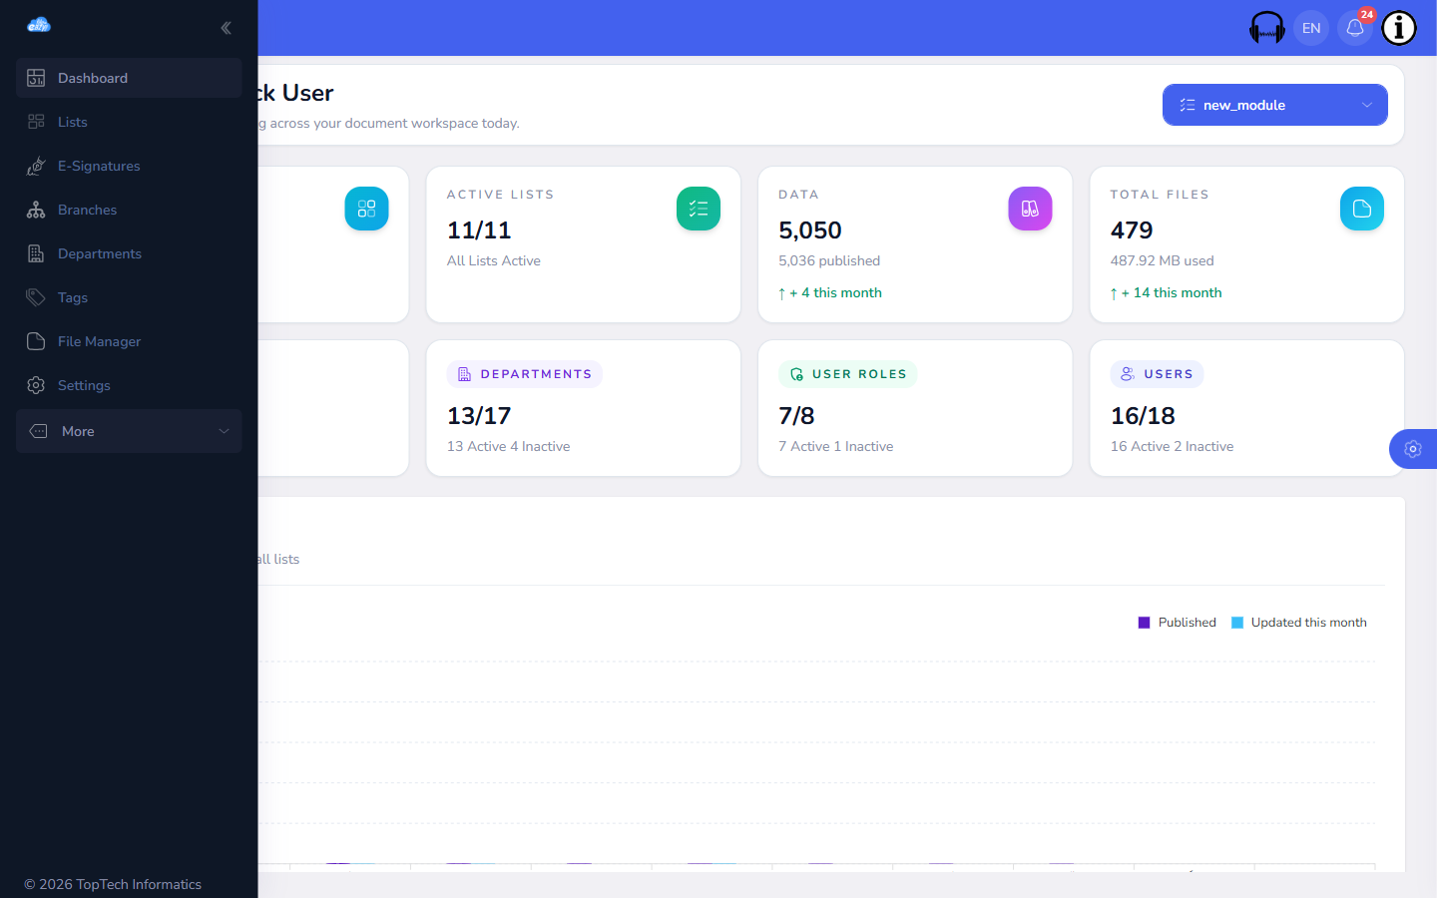Open the headset support icon
This screenshot has width=1437, height=898.
click(x=1267, y=28)
